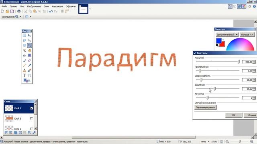This screenshot has height=144, width=257.
Task: Open the Вид menu
Action: point(22,6)
